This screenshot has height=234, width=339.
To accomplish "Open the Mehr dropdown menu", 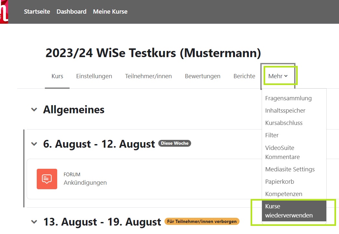I will (279, 76).
